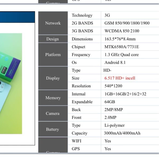Click the 3000mAh/4000mAh capacity value
The width and height of the screenshot is (159, 159).
click(122, 133)
